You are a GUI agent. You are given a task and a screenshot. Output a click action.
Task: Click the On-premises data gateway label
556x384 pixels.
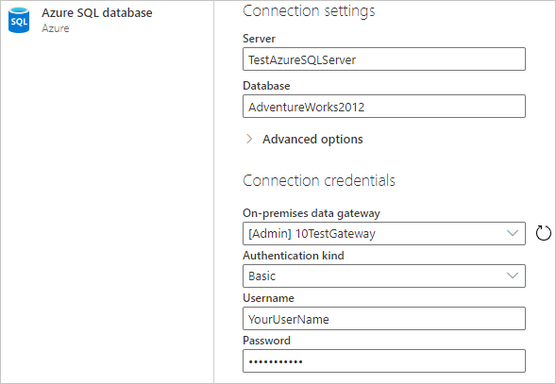(312, 213)
